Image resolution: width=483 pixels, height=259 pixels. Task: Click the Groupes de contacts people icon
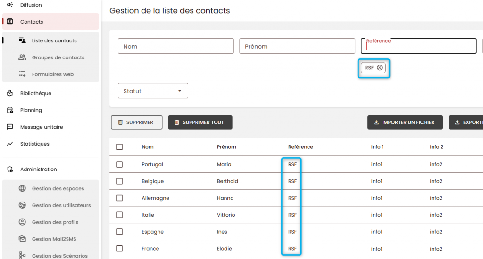pos(22,57)
